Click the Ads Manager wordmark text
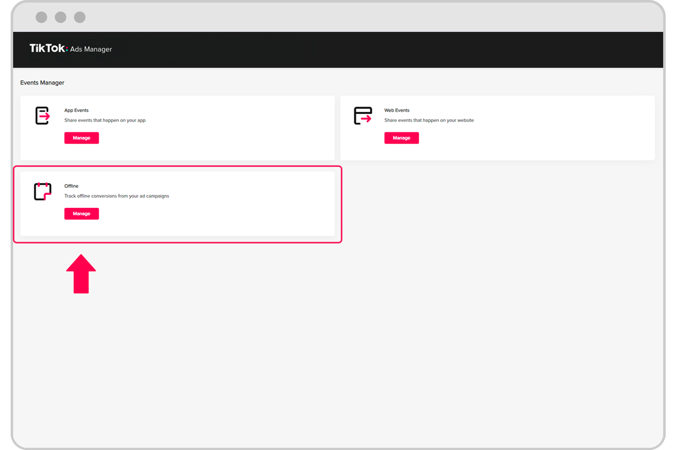 [91, 49]
